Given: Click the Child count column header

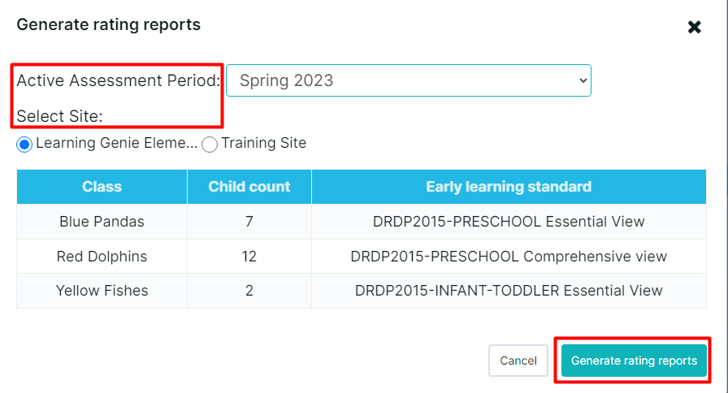Looking at the screenshot, I should tap(249, 187).
